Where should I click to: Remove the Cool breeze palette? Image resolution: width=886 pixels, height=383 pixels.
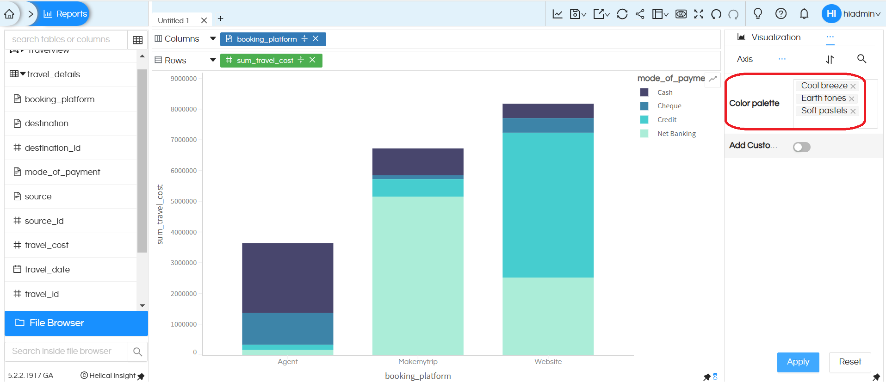pyautogui.click(x=853, y=86)
